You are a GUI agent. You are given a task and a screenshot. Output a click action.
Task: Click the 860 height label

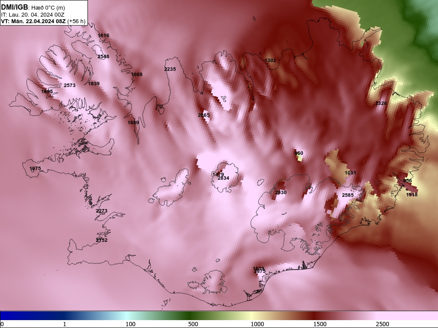click(x=299, y=153)
